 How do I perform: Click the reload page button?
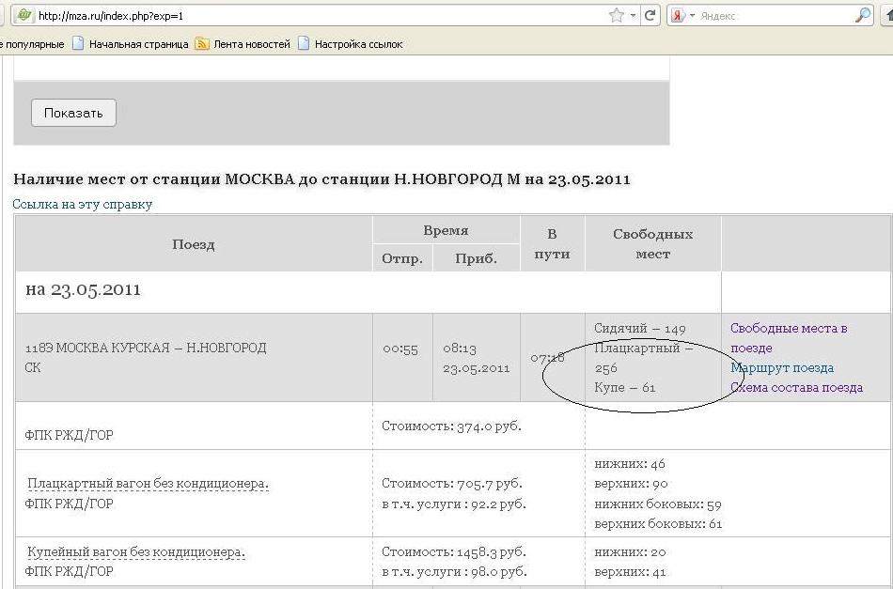(650, 16)
